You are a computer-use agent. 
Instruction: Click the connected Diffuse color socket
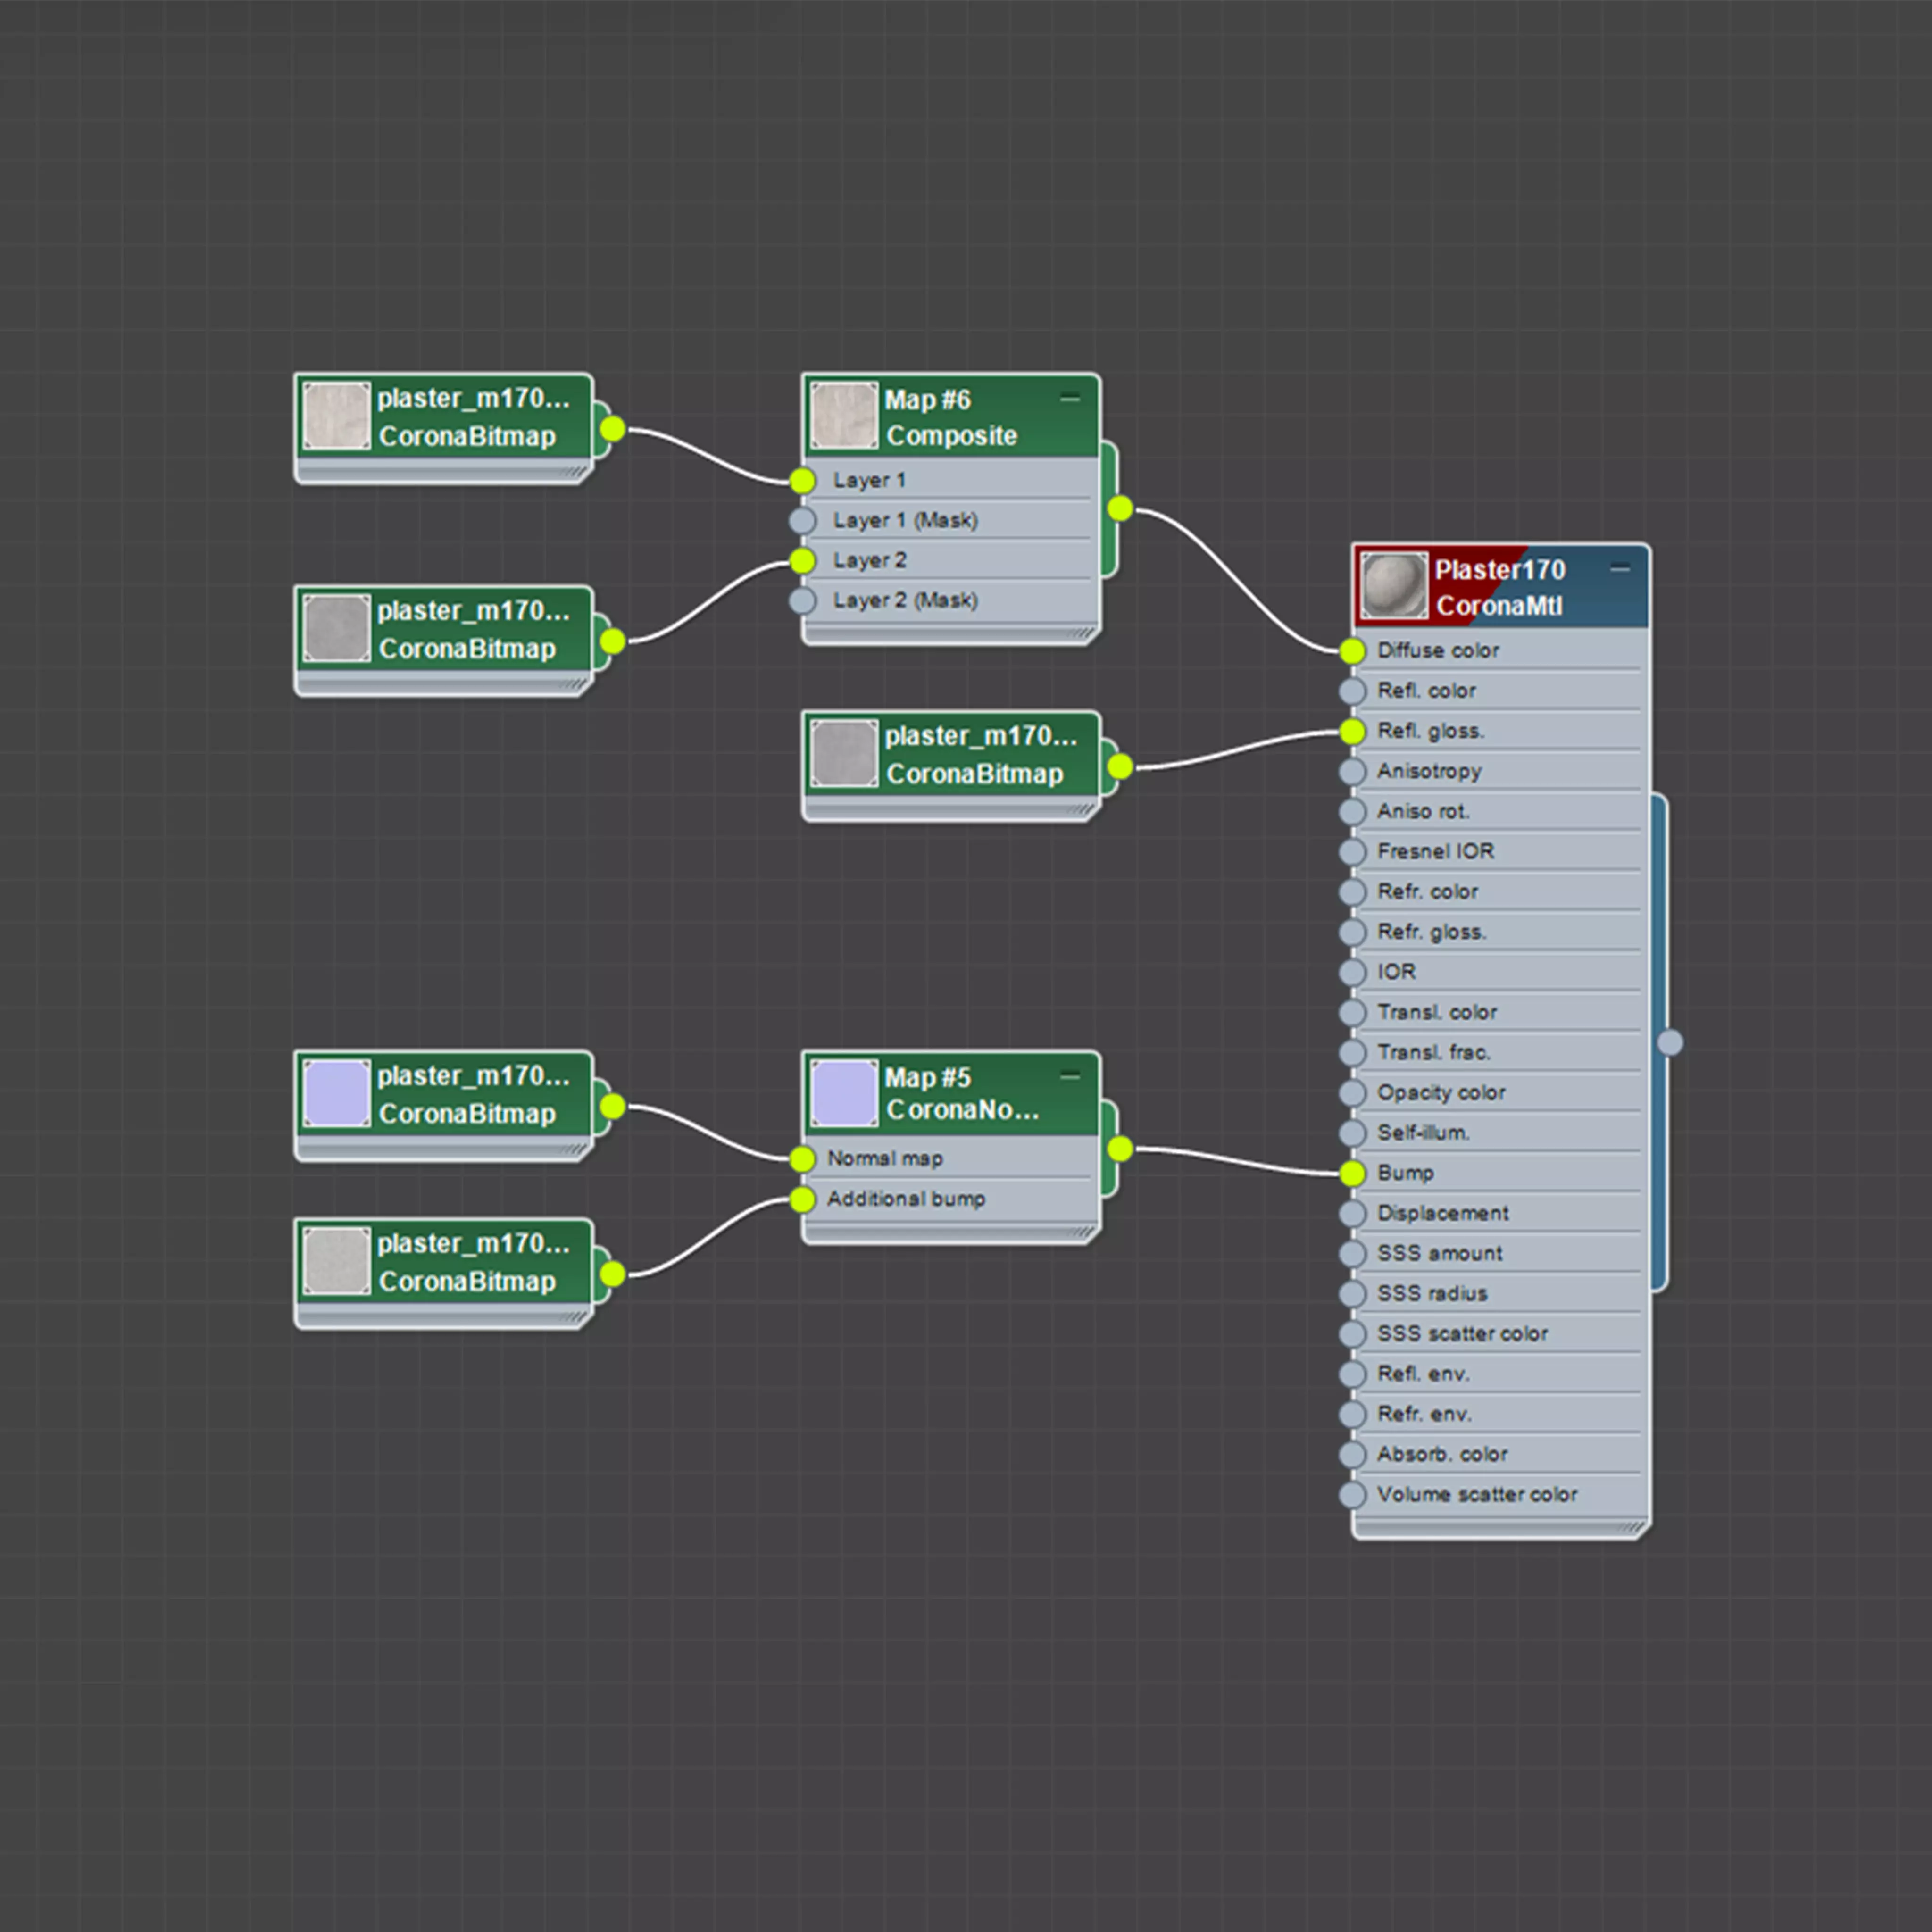click(1352, 651)
